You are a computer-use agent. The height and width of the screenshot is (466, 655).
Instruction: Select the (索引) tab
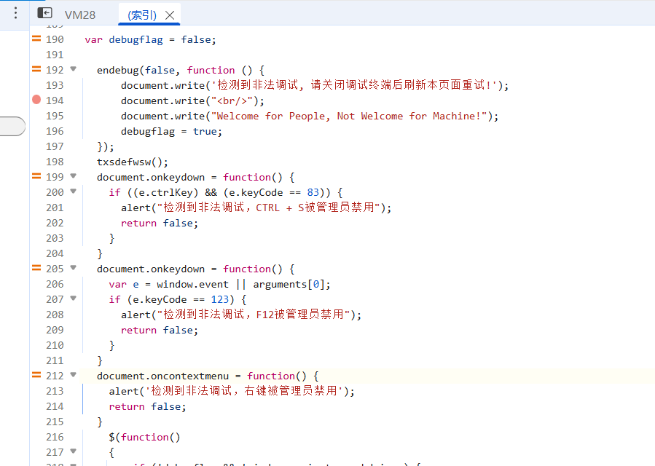pyautogui.click(x=142, y=15)
